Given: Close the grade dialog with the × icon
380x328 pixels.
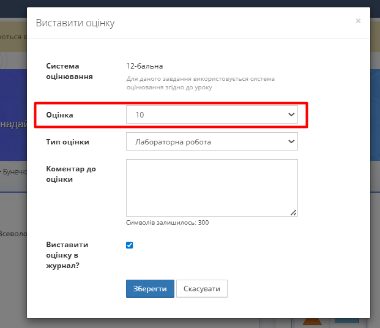Looking at the screenshot, I should pyautogui.click(x=358, y=21).
